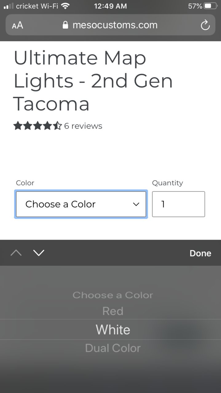Viewport: 221px width, 393px height.
Task: Open the 6 reviews link
Action: coord(83,126)
